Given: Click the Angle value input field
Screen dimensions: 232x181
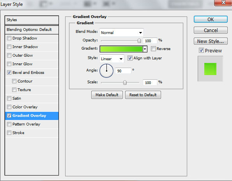Looking at the screenshot, I should (123, 71).
